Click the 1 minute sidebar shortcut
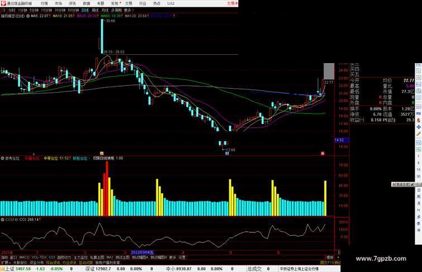This screenshot has width=422, height=272. (x=419, y=156)
